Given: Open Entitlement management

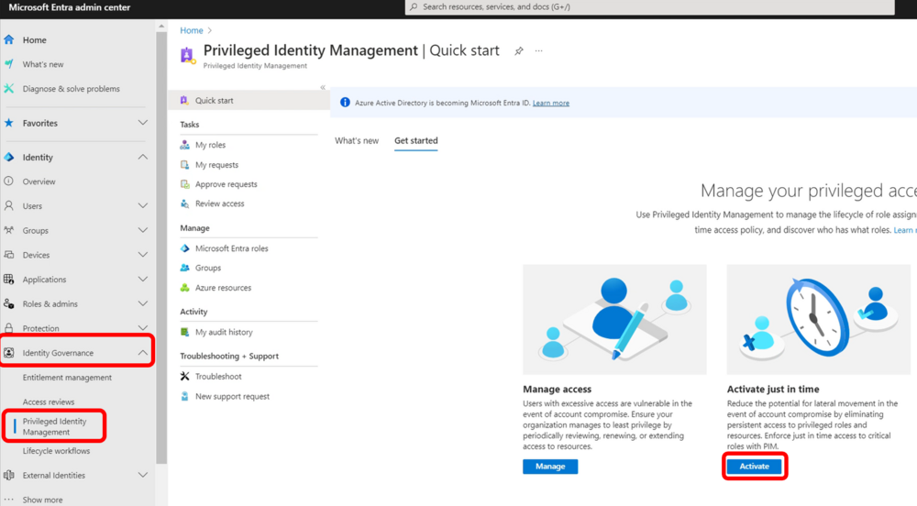Looking at the screenshot, I should click(x=67, y=378).
